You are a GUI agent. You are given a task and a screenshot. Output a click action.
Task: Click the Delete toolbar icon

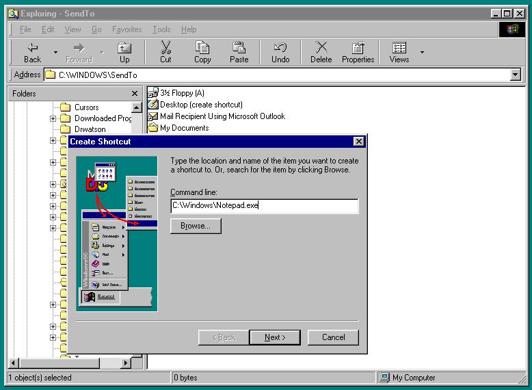[321, 52]
